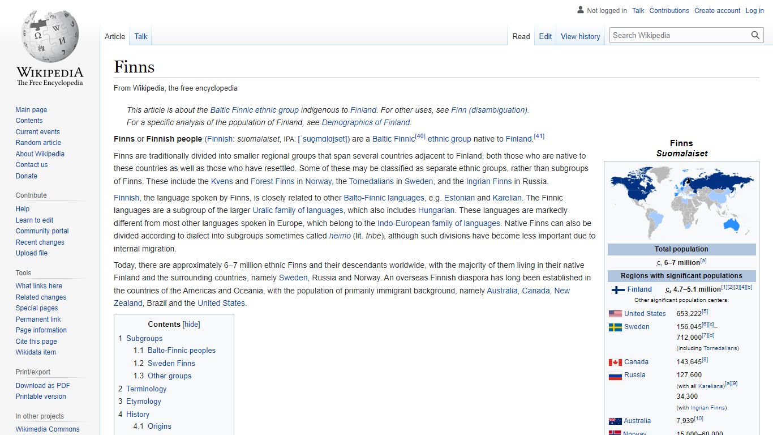The height and width of the screenshot is (435, 773).
Task: Click the United States flag icon
Action: (615, 314)
